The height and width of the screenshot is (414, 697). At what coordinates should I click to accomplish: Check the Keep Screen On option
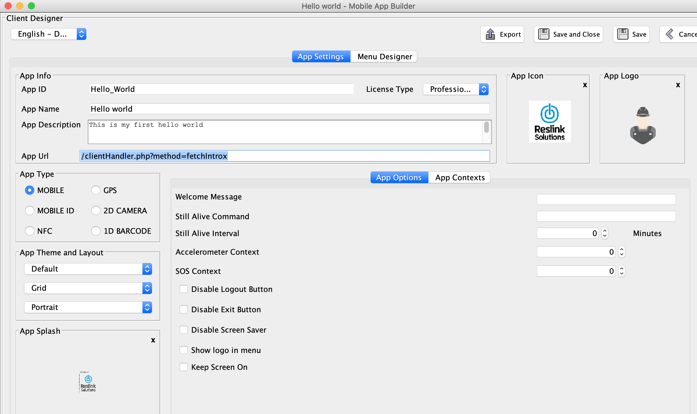click(184, 367)
